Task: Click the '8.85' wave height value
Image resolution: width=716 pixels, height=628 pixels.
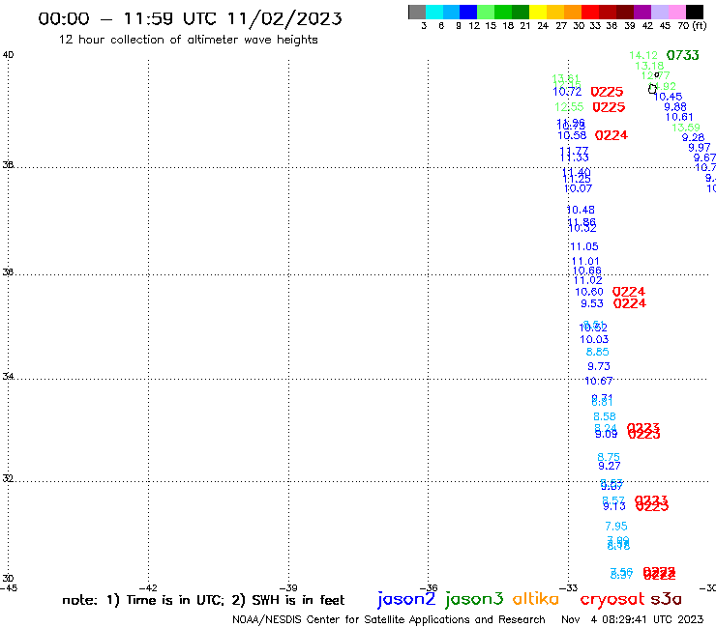Action: (x=598, y=352)
